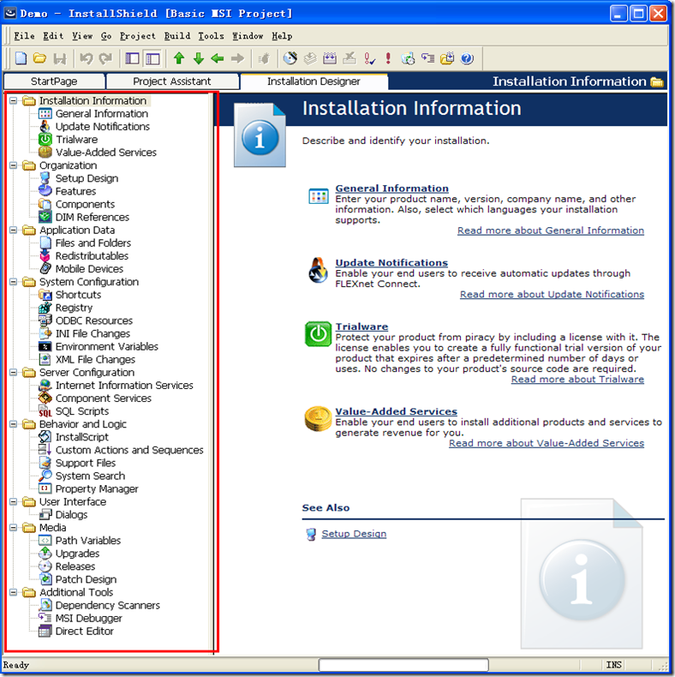Select Custom Actions and Sequences item
This screenshot has height=677, width=675.
129,450
